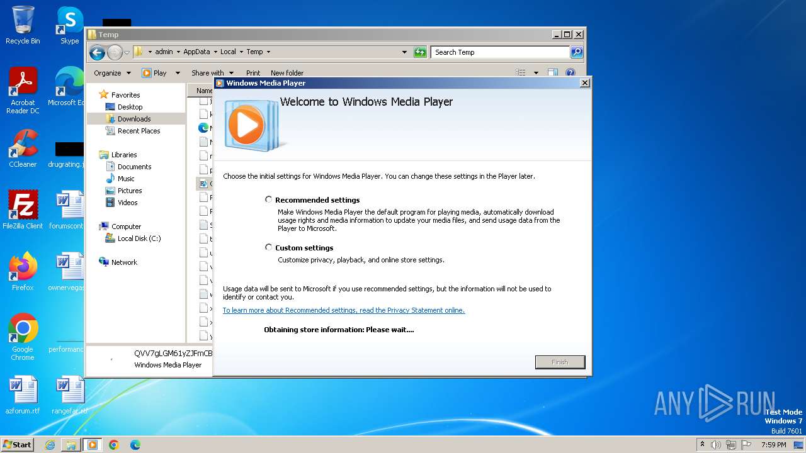Open Explorer help icon
Image resolution: width=806 pixels, height=453 pixels.
coord(570,73)
